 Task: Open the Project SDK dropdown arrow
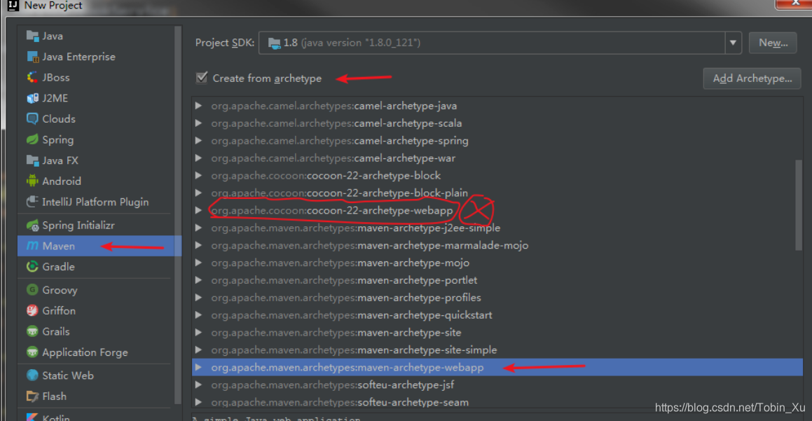tap(733, 43)
